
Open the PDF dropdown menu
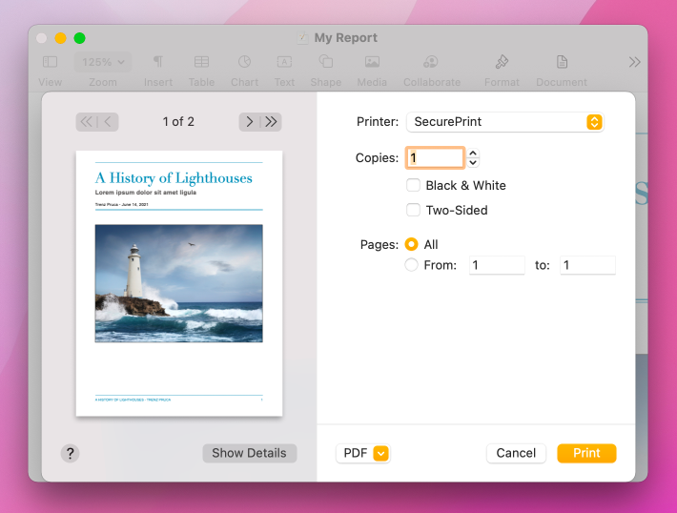point(363,454)
